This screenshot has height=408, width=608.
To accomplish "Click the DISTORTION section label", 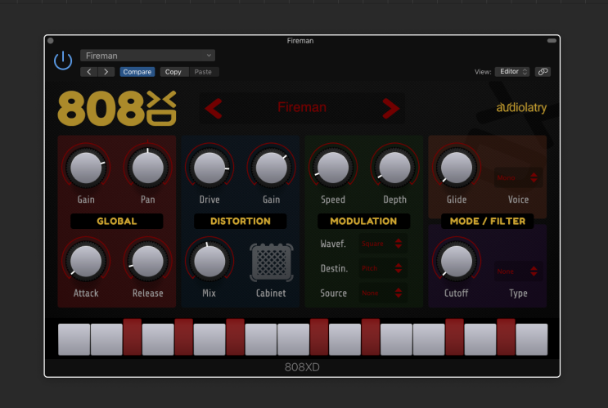I will (x=241, y=222).
